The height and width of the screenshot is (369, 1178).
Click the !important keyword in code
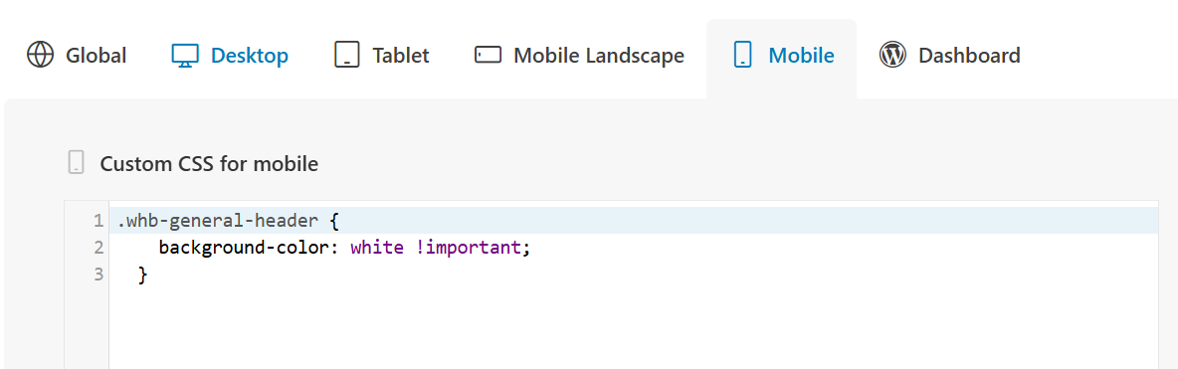(x=467, y=248)
